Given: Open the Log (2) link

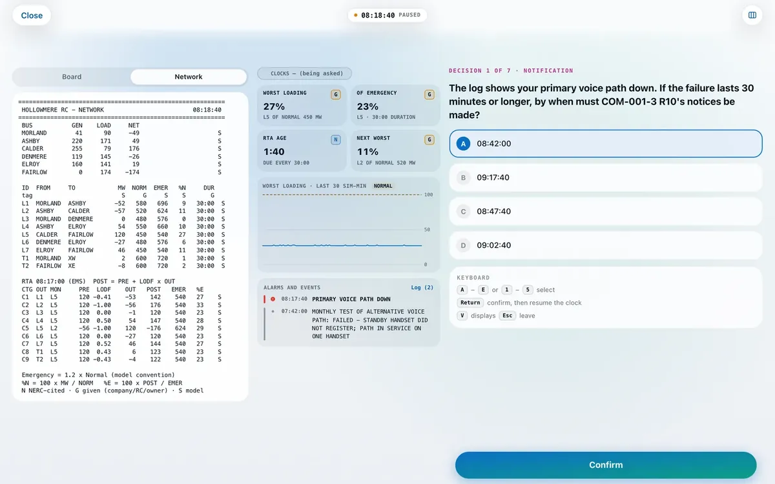Looking at the screenshot, I should click(x=422, y=287).
